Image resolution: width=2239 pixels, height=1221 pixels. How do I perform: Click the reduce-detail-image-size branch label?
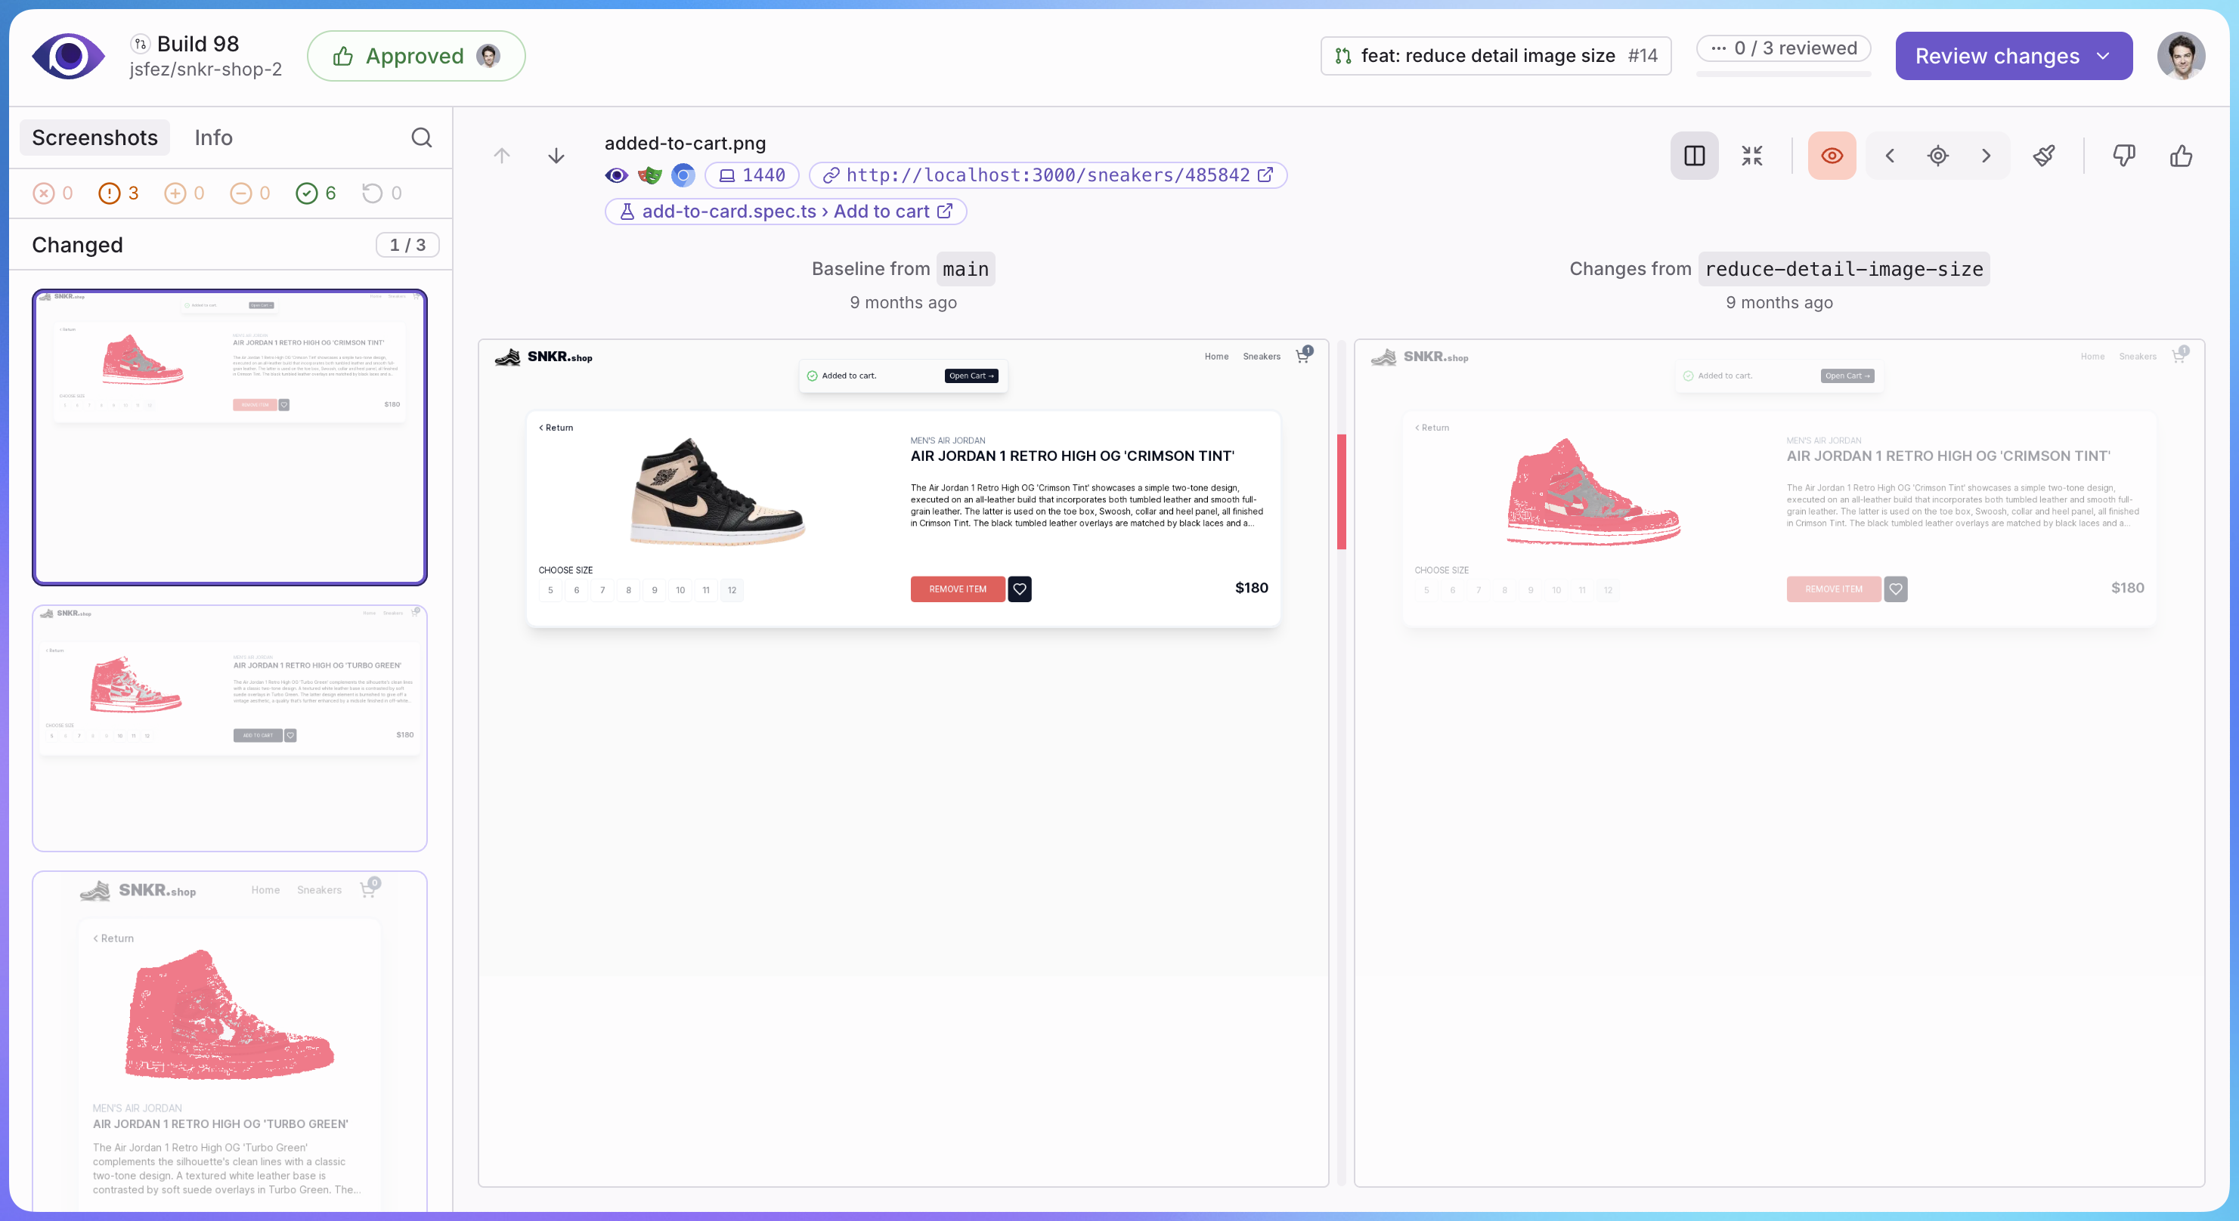coord(1844,270)
